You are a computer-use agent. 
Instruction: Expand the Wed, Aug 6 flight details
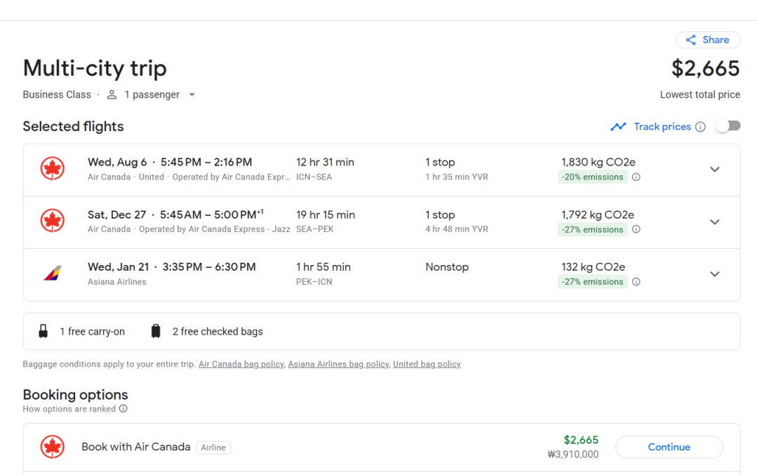(x=714, y=170)
